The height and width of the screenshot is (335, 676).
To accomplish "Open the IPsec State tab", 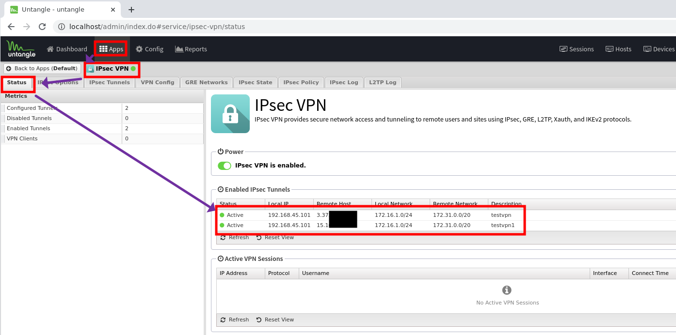I will [x=256, y=82].
